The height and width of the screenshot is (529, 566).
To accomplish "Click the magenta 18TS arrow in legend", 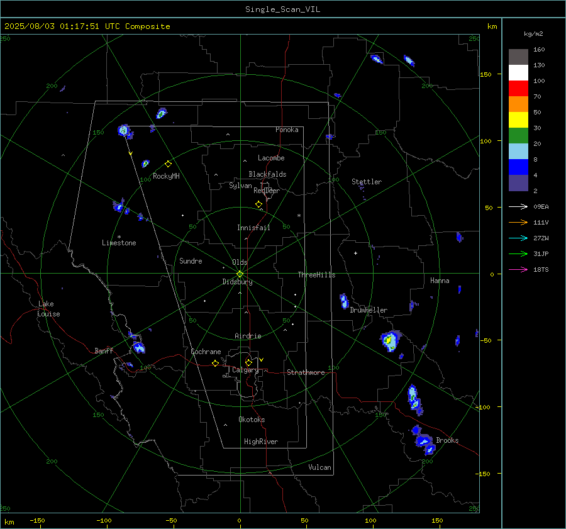I will (518, 269).
